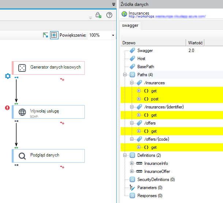Click the fit-to-corner arrows icon
The width and height of the screenshot is (223, 203).
click(x=45, y=35)
